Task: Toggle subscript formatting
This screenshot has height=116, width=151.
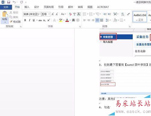Action: 44,20
